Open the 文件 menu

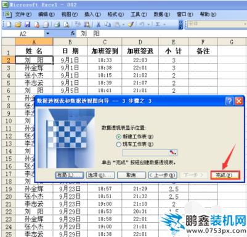coord(23,14)
